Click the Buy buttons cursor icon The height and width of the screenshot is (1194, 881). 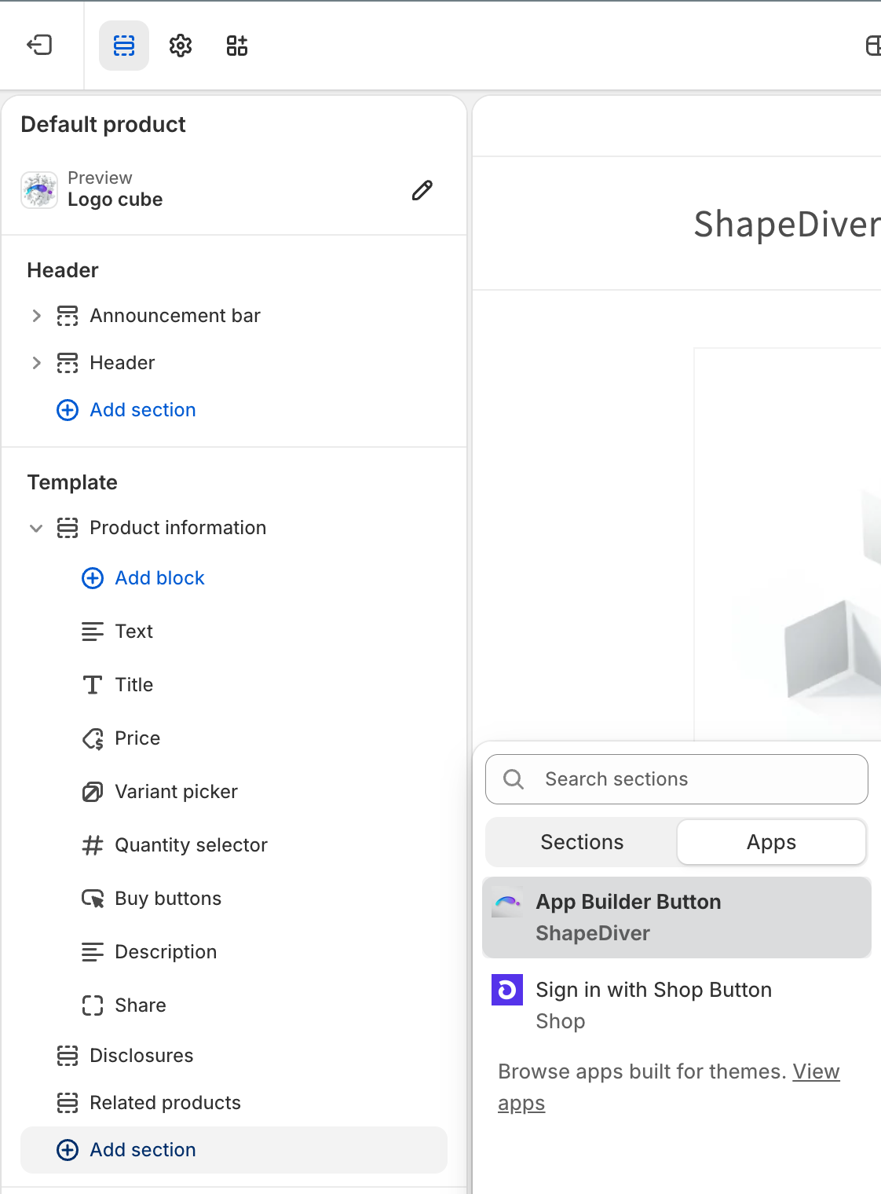tap(93, 899)
